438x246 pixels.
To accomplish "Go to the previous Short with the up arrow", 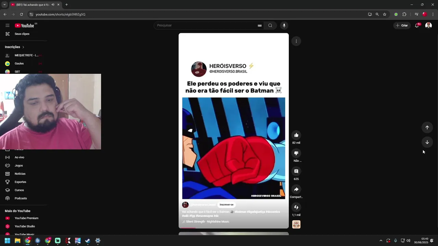I will 427,127.
